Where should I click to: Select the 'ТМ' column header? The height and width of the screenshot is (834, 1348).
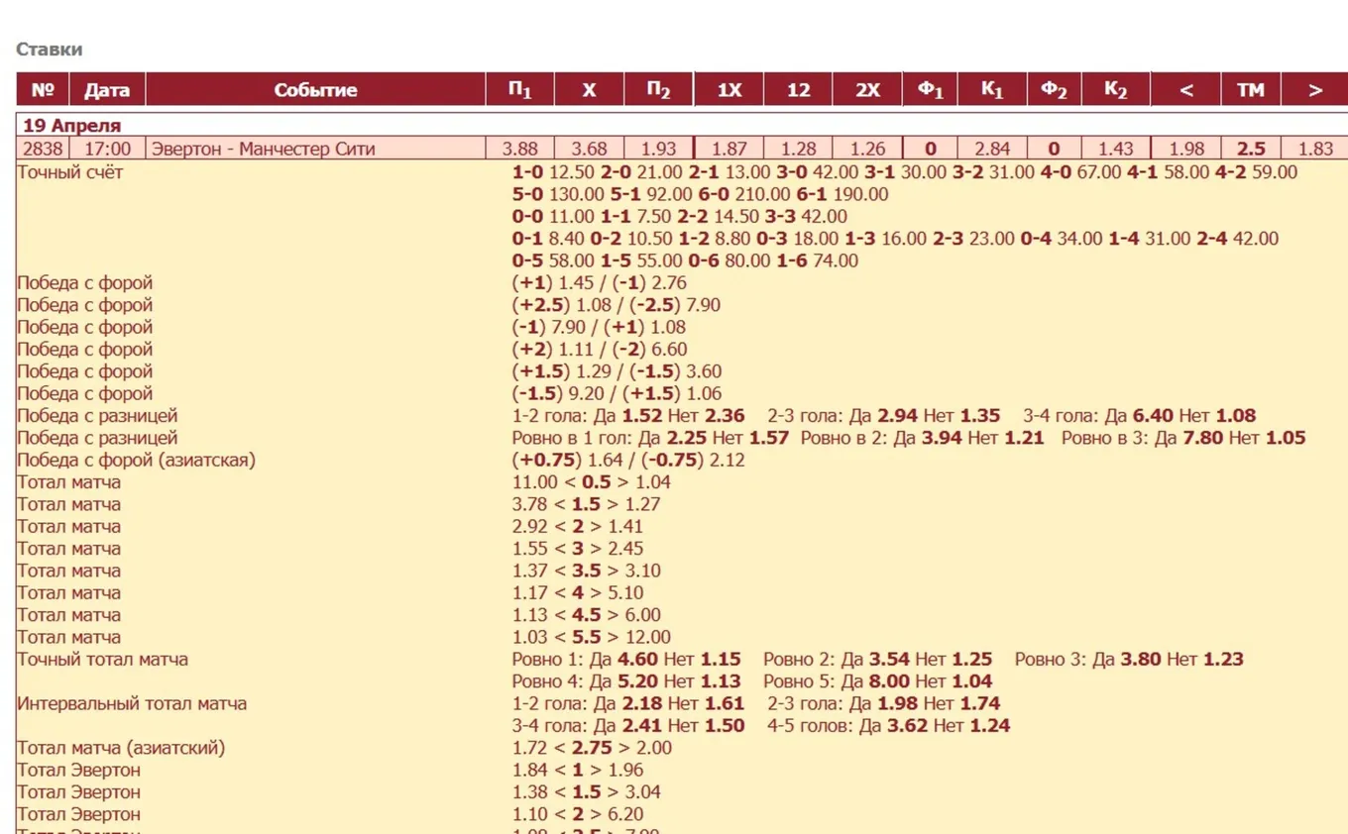tap(1251, 90)
